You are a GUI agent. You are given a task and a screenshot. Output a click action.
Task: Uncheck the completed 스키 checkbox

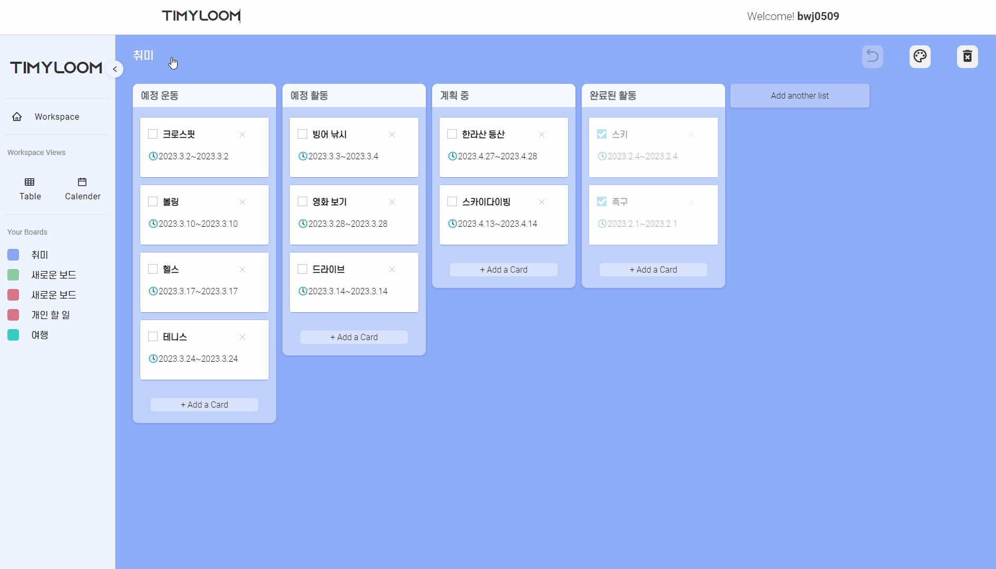(x=602, y=134)
